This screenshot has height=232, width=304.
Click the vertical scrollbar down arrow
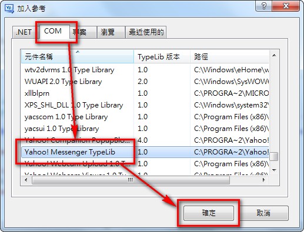click(274, 170)
